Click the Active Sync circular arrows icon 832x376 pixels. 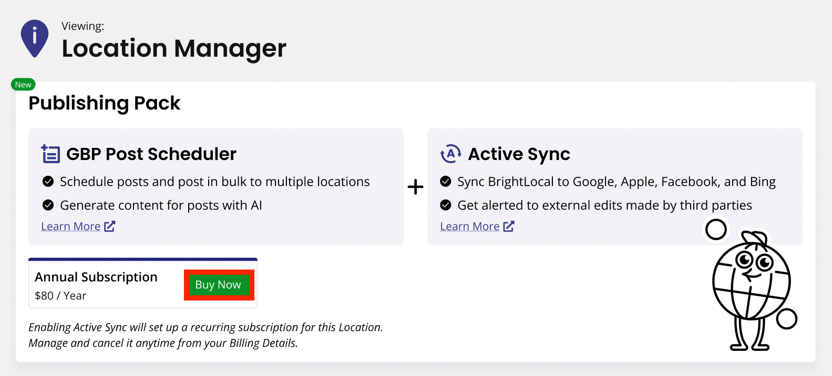pos(450,154)
